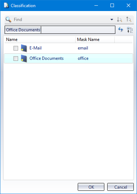Click the Office Documents filter text field
This screenshot has height=194, width=137.
tap(60, 30)
